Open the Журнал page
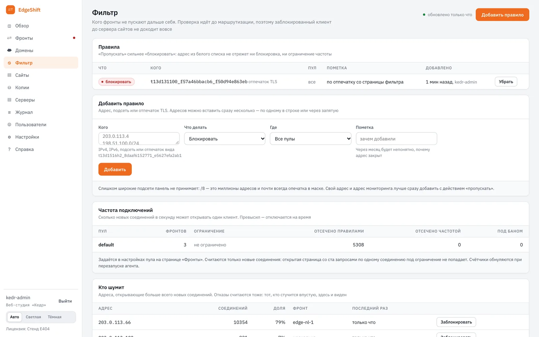Viewport: 539px width, 337px height. 41,113
